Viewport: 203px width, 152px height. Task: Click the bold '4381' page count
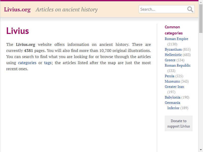(x=28, y=50)
